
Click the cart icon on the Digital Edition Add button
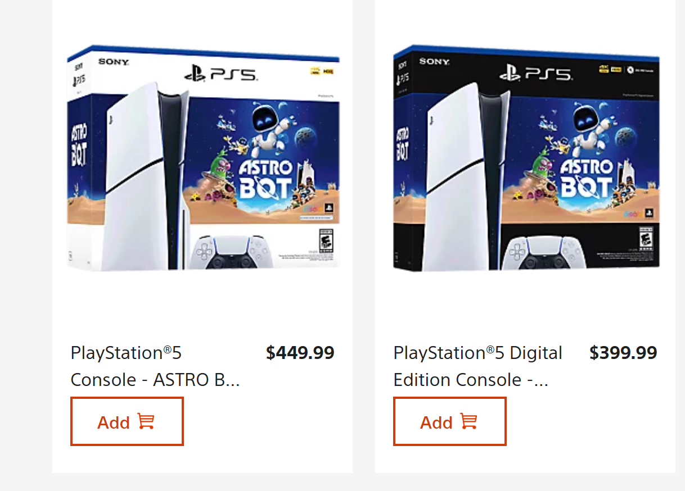tap(468, 422)
